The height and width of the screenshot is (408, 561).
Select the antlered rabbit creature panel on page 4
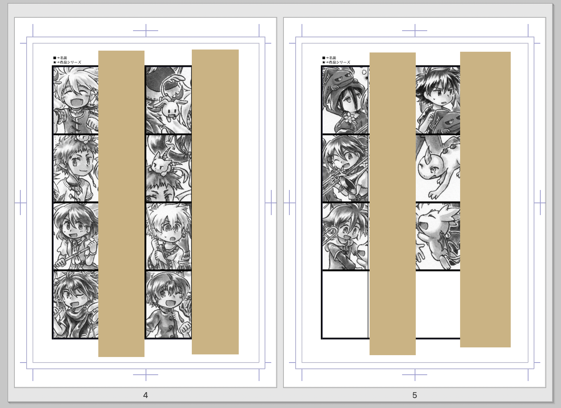click(x=169, y=100)
